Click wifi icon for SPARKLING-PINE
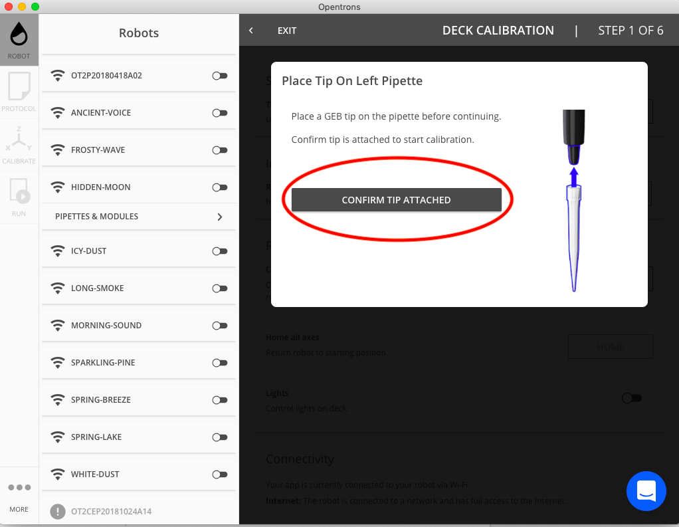Screen dimensions: 679x527 pos(58,362)
